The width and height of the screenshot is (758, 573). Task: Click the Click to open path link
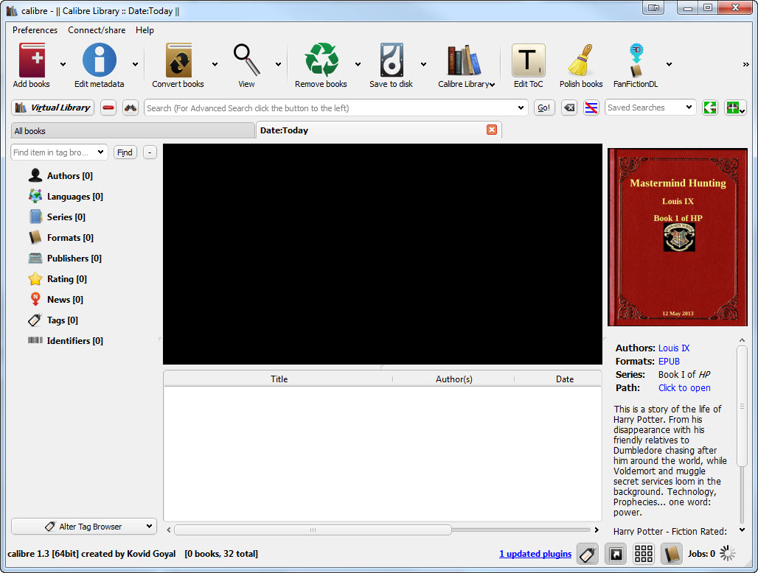[x=684, y=387]
